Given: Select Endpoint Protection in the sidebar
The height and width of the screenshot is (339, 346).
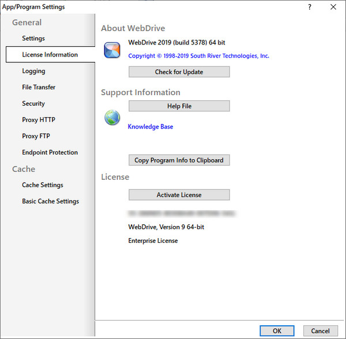Looking at the screenshot, I should [x=50, y=152].
